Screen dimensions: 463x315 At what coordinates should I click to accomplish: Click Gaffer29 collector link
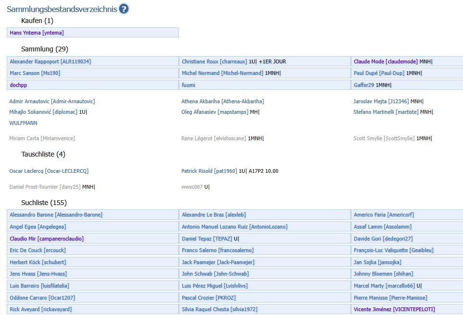tap(364, 85)
